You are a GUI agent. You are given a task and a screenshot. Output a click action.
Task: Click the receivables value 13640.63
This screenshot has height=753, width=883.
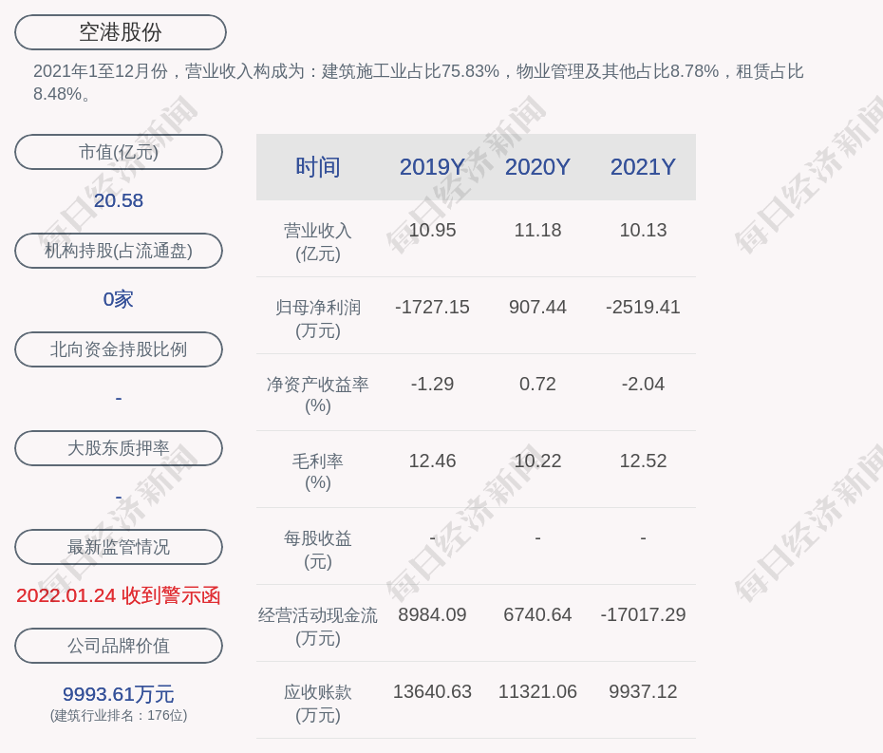pyautogui.click(x=433, y=691)
